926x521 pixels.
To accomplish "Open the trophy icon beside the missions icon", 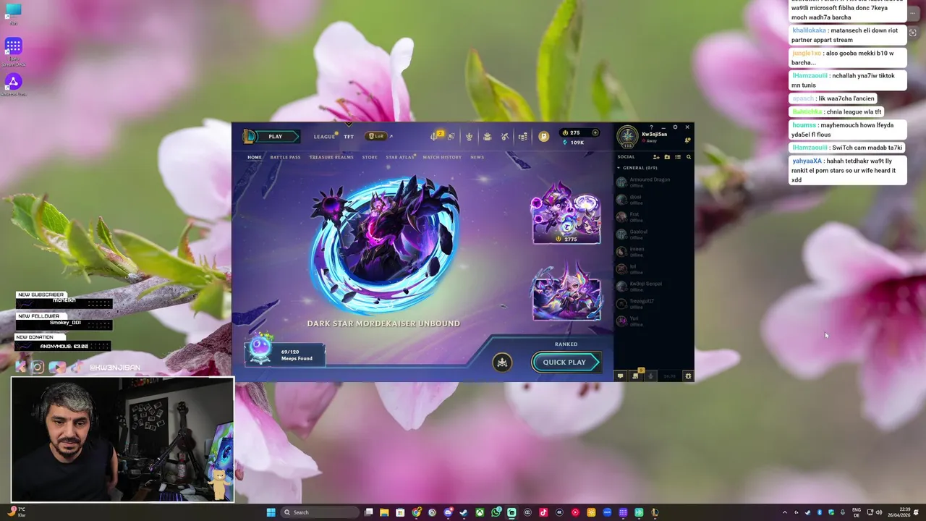I will point(451,136).
